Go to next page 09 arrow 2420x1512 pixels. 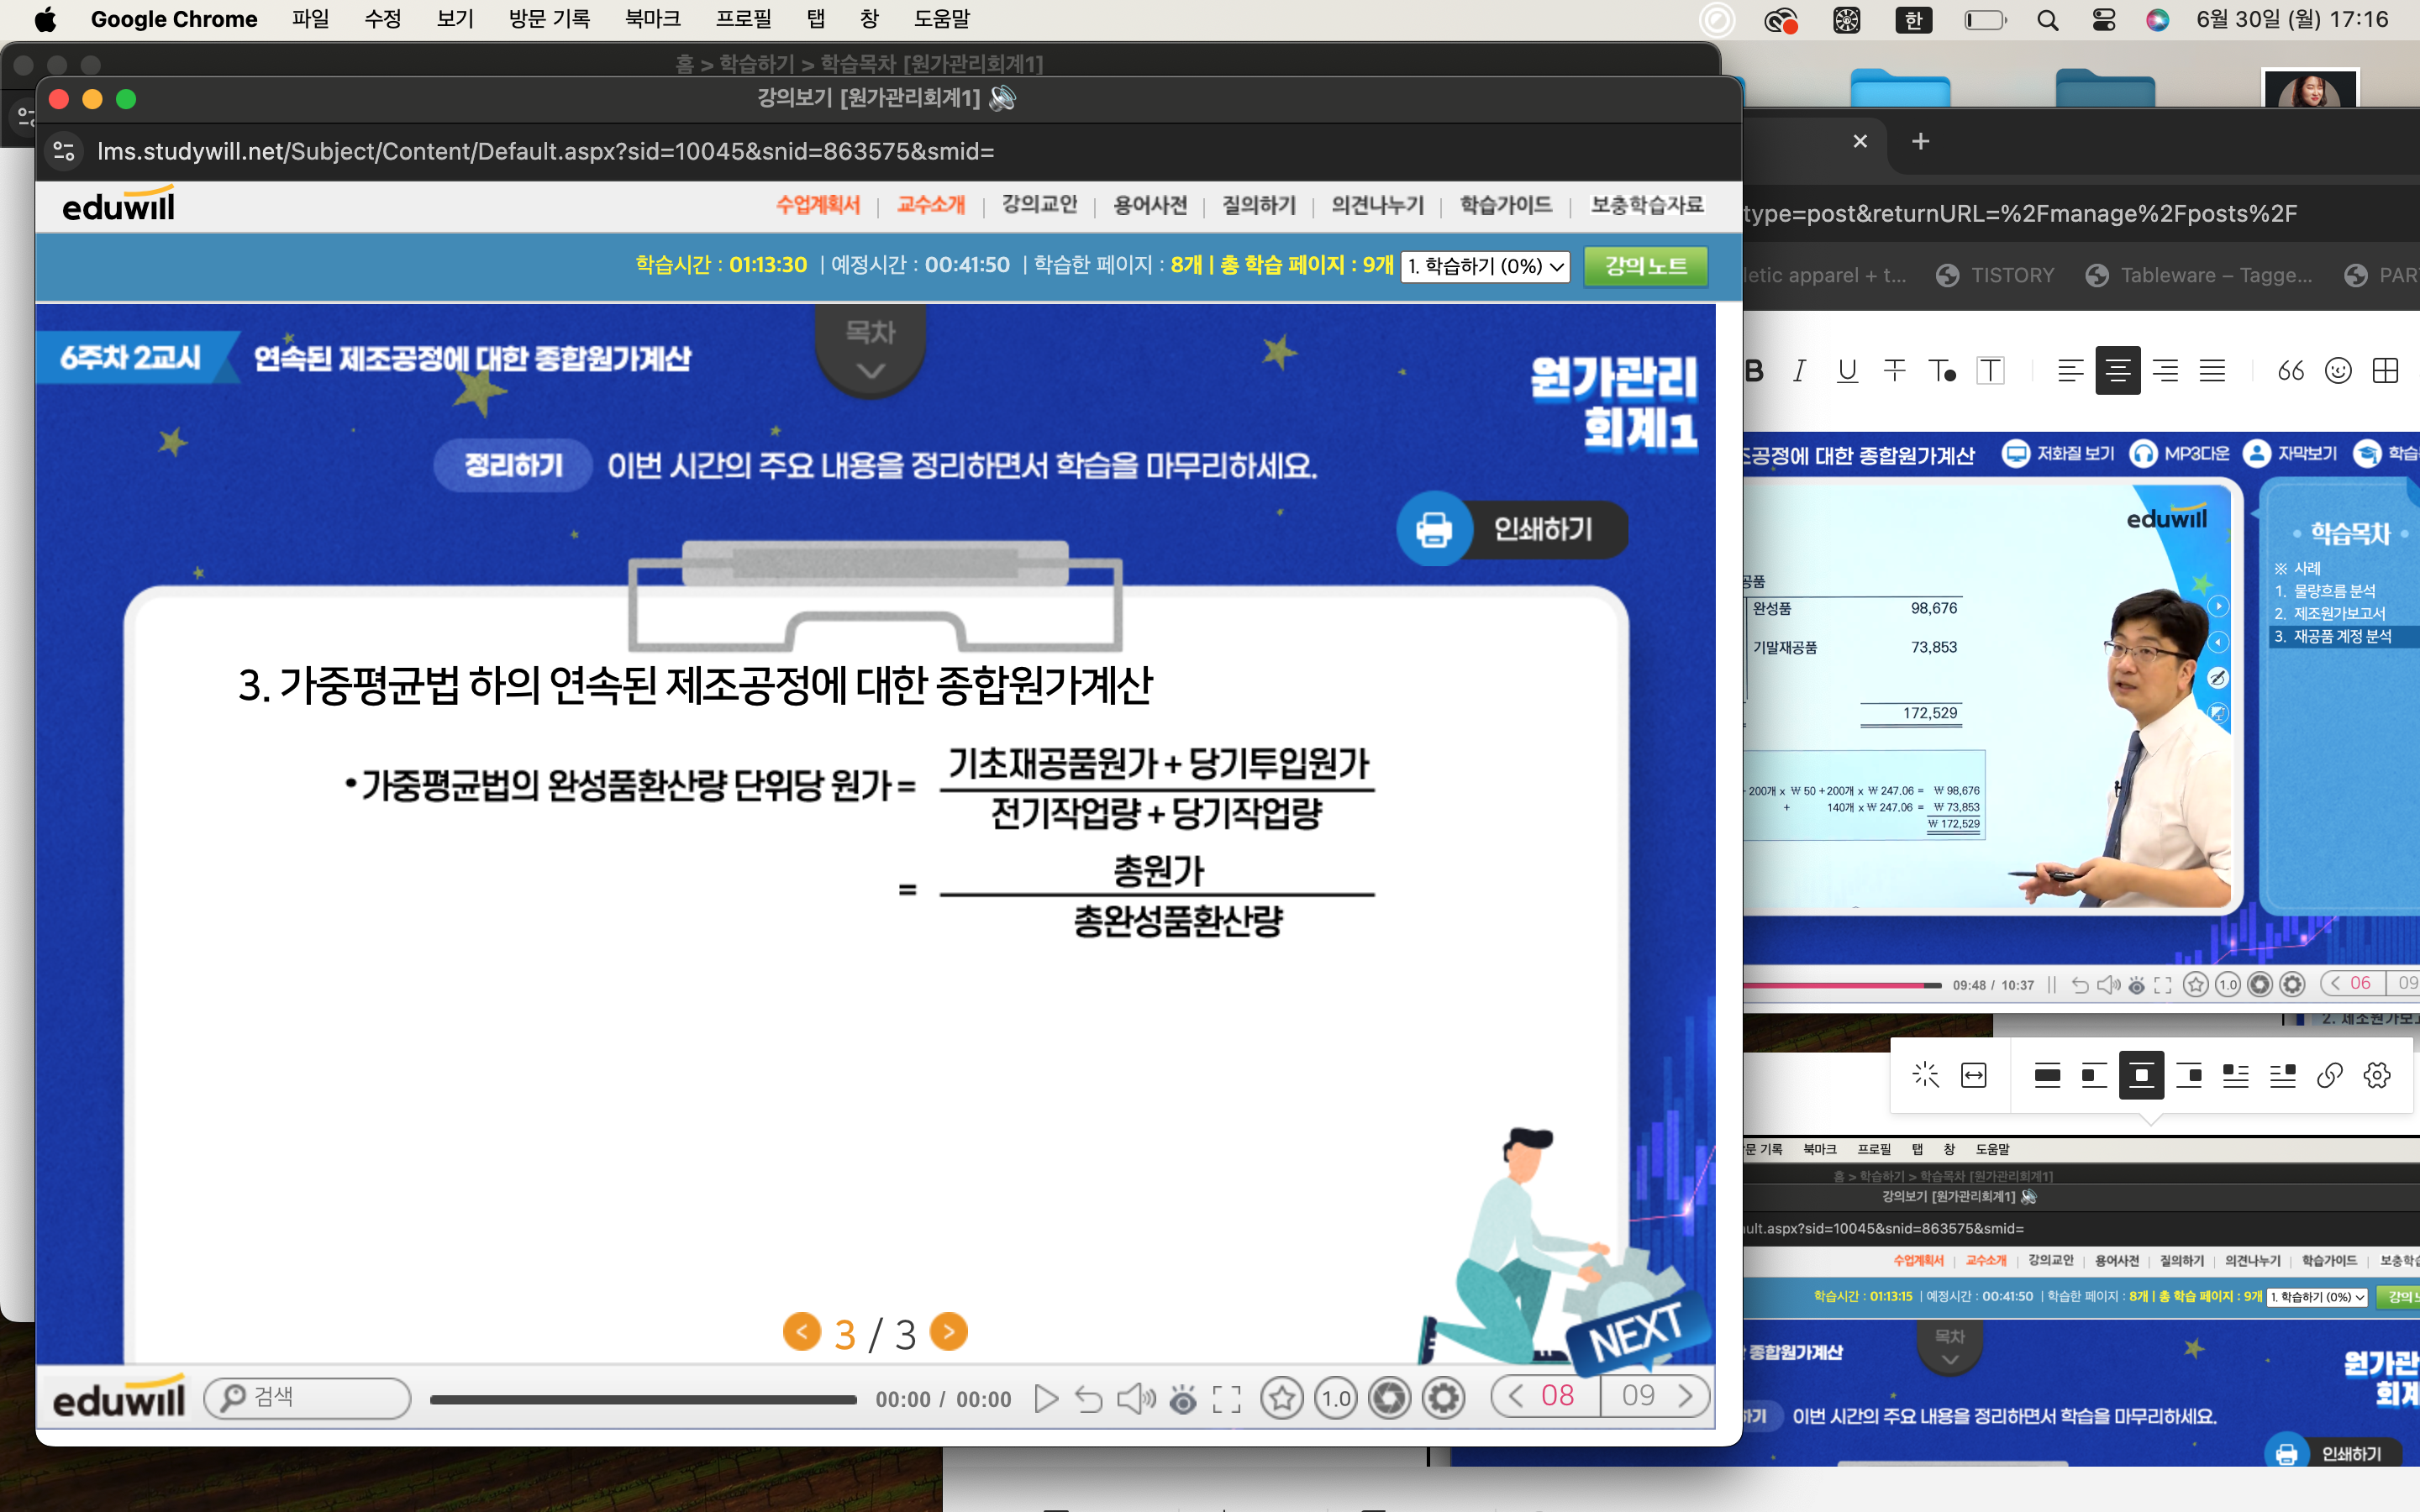[1686, 1395]
